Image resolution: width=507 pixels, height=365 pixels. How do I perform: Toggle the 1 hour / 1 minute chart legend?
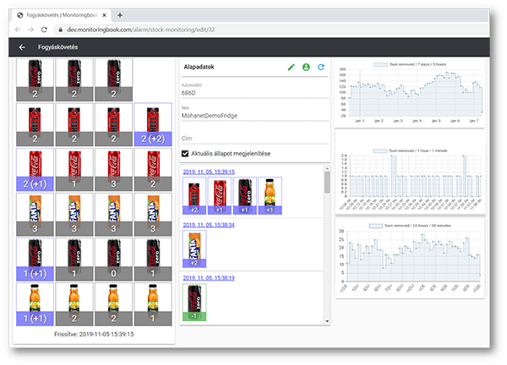[x=410, y=150]
